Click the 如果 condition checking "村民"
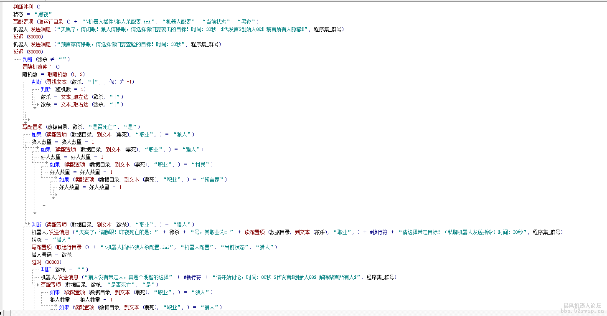The width and height of the screenshot is (607, 316). (x=131, y=164)
